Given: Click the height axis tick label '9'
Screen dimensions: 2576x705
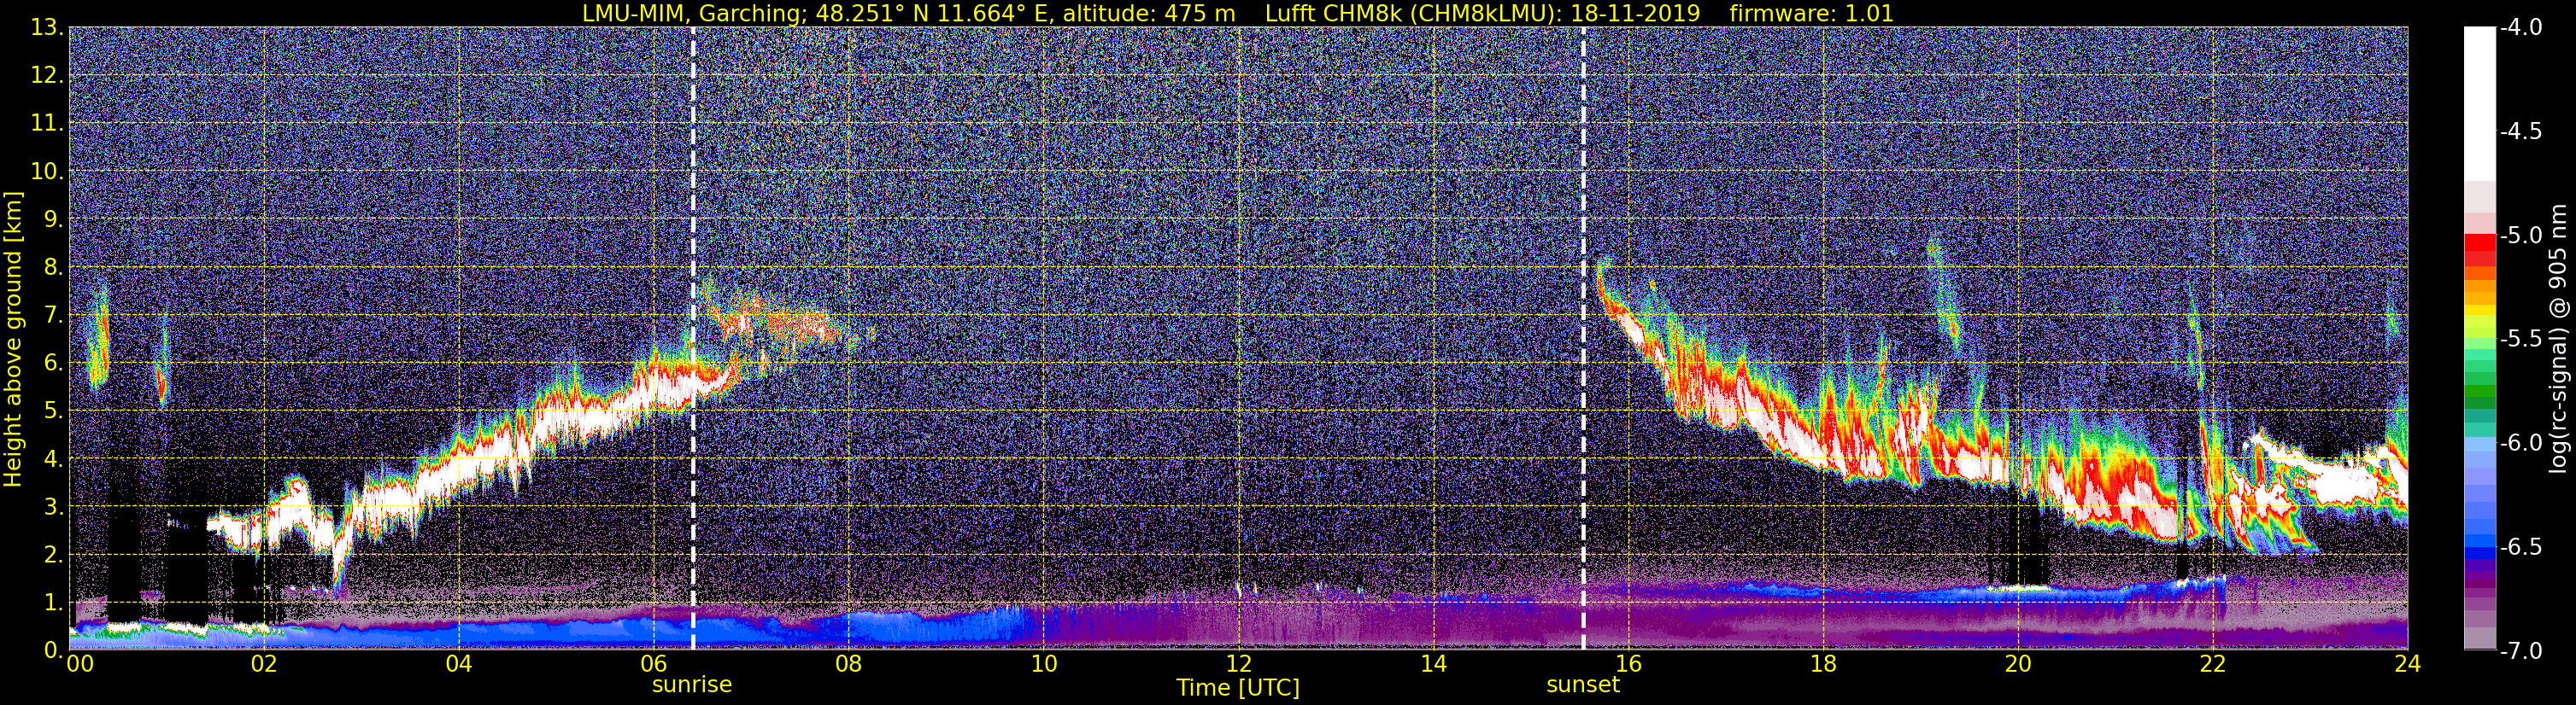Looking at the screenshot, I should click(54, 219).
